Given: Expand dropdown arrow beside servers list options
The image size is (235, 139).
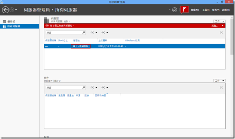Looking at the screenshot, I should 97,33.
